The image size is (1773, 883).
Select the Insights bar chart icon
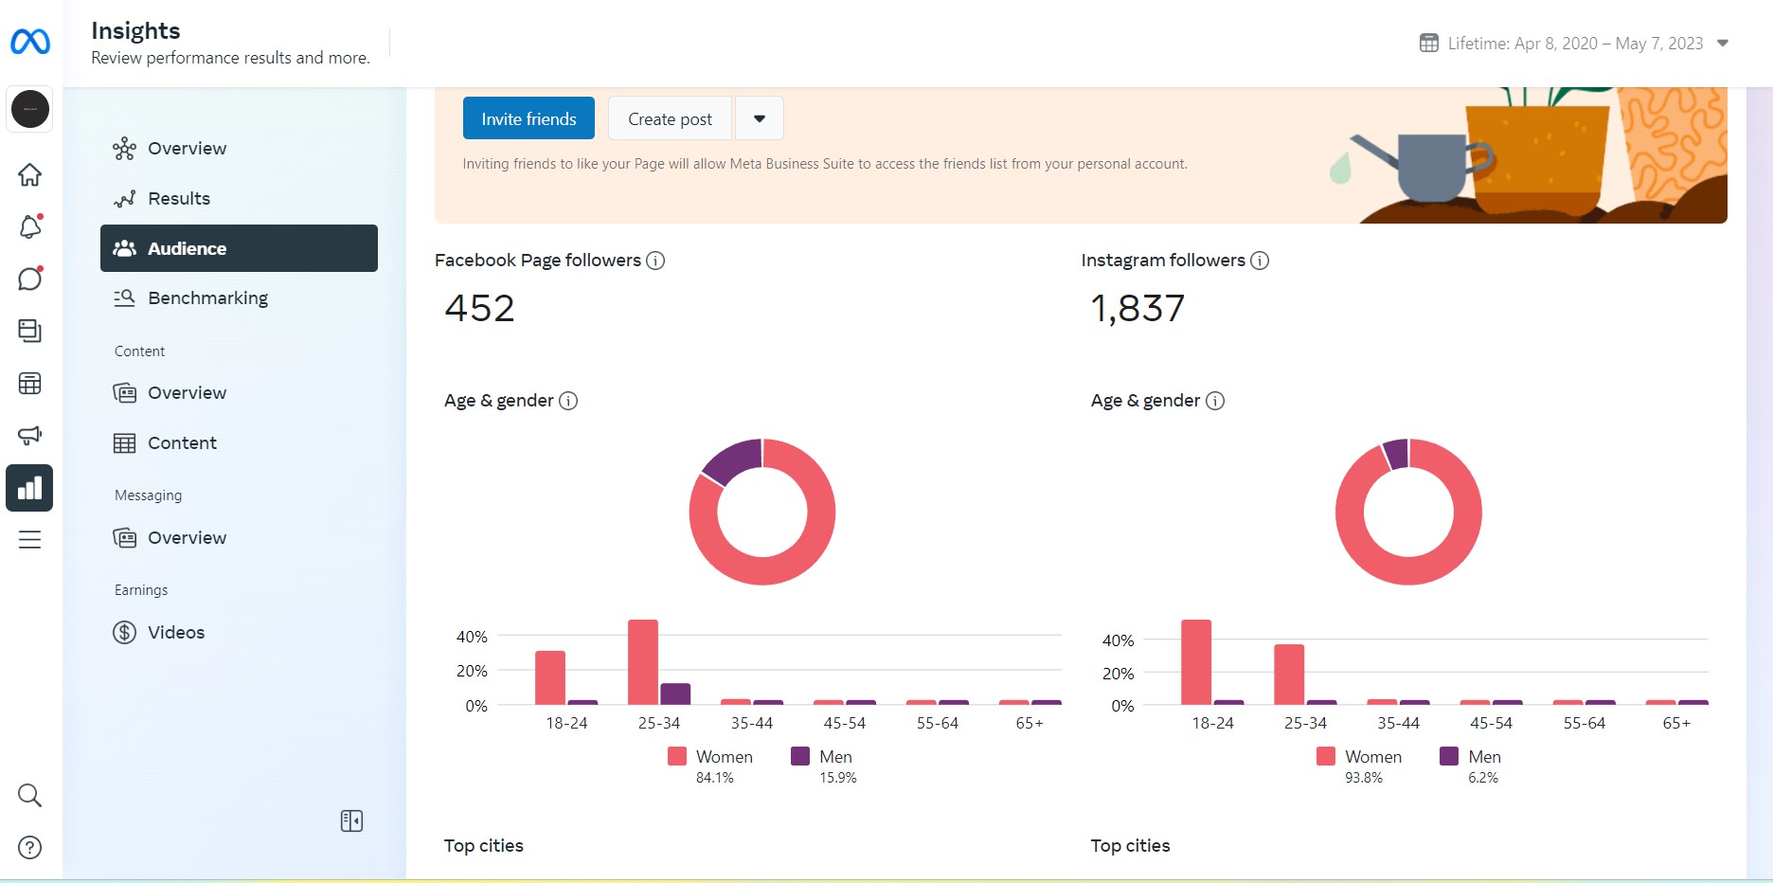tap(29, 488)
